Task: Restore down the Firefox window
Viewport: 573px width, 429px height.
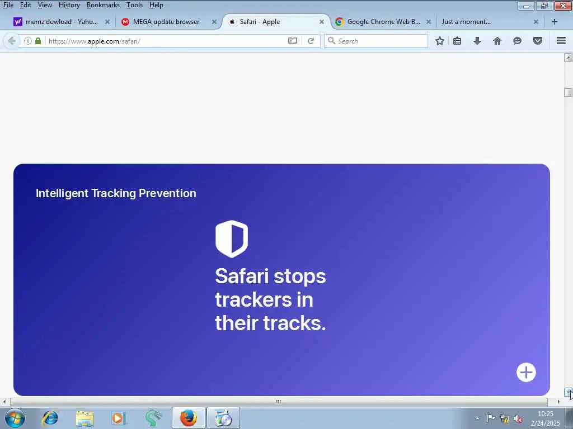Action: pyautogui.click(x=544, y=6)
